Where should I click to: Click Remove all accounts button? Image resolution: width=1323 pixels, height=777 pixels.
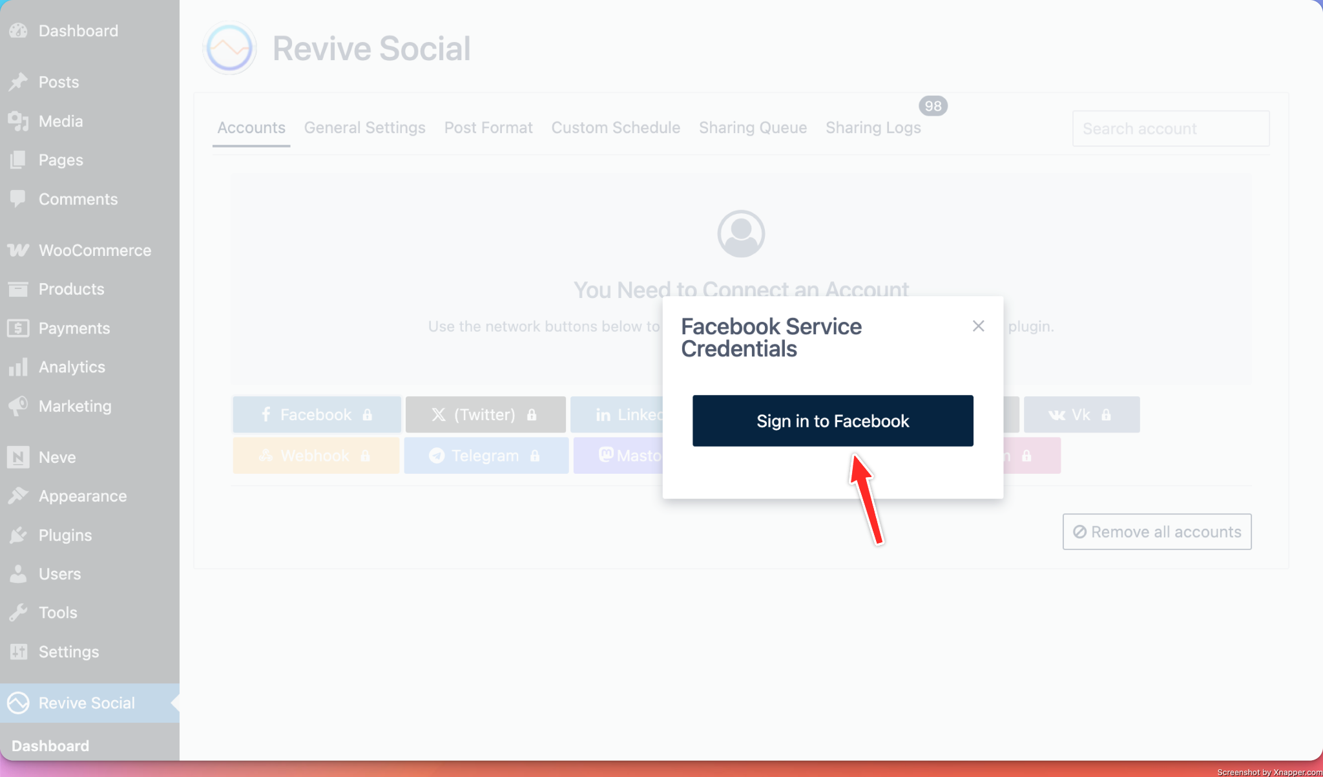[x=1156, y=532]
